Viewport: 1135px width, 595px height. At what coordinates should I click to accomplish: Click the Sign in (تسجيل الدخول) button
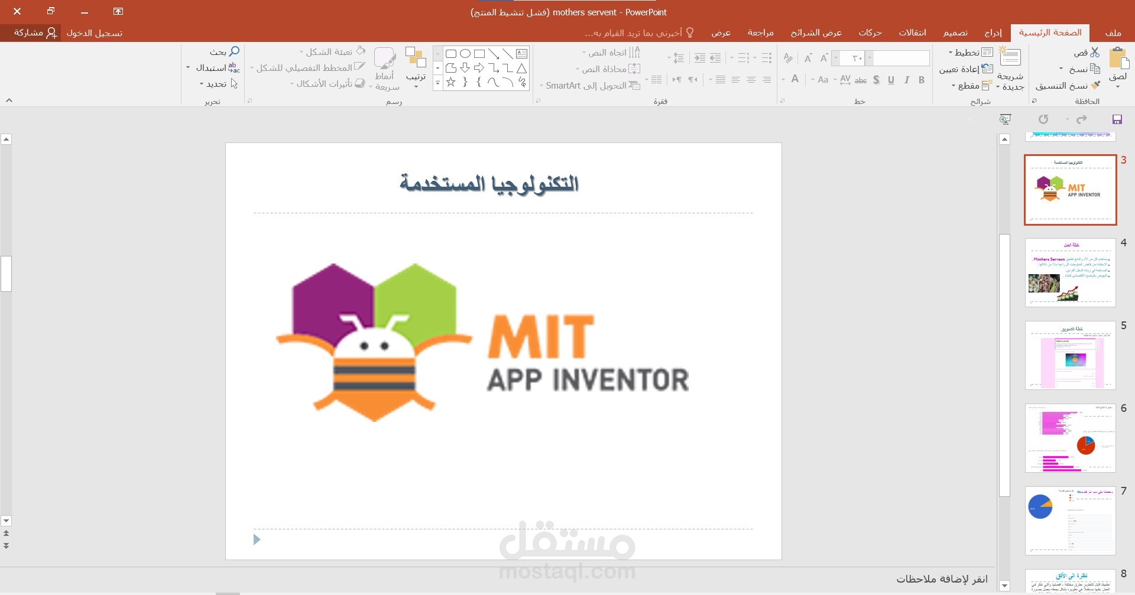point(95,33)
